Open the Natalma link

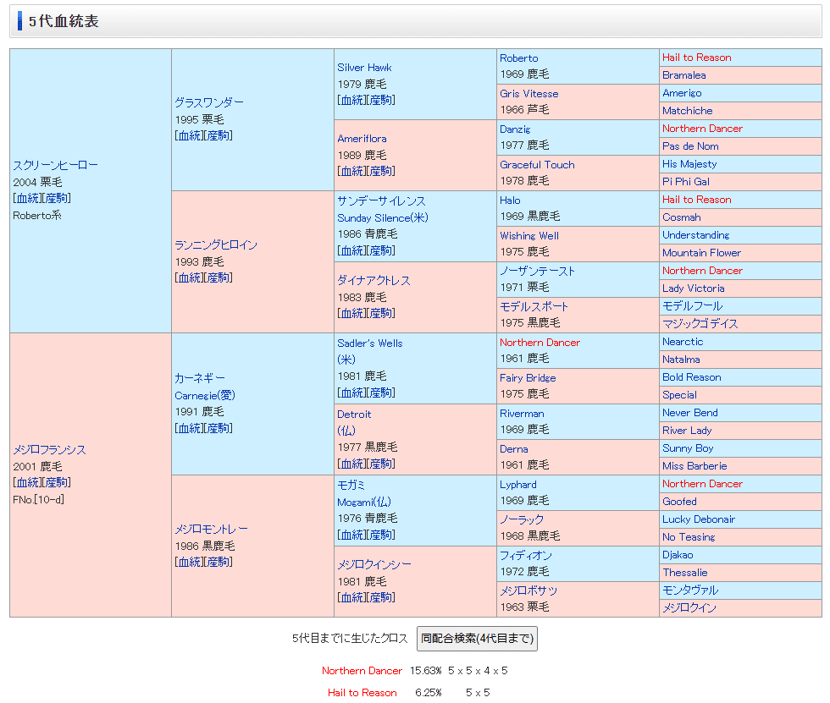pos(681,360)
